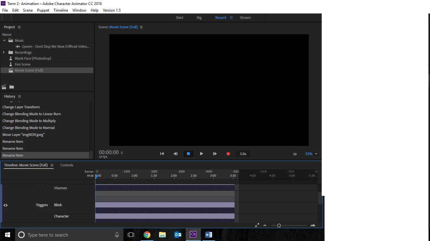
Task: Click the Play button
Action: pos(201,154)
